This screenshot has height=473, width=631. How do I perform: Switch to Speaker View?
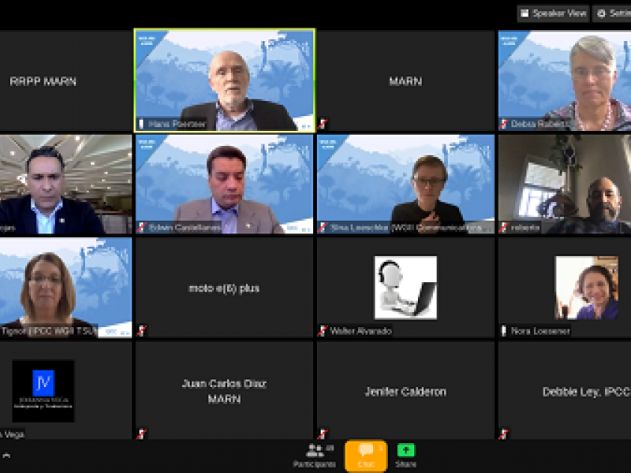tap(554, 13)
